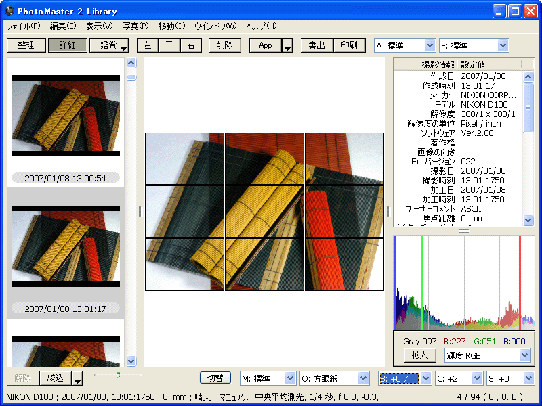Rotate photo left with 左 button

pyautogui.click(x=148, y=45)
